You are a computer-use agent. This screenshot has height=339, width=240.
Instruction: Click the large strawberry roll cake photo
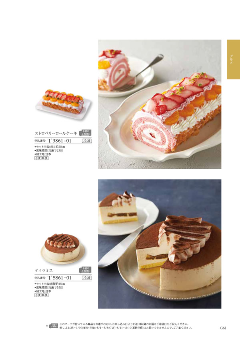point(160,104)
